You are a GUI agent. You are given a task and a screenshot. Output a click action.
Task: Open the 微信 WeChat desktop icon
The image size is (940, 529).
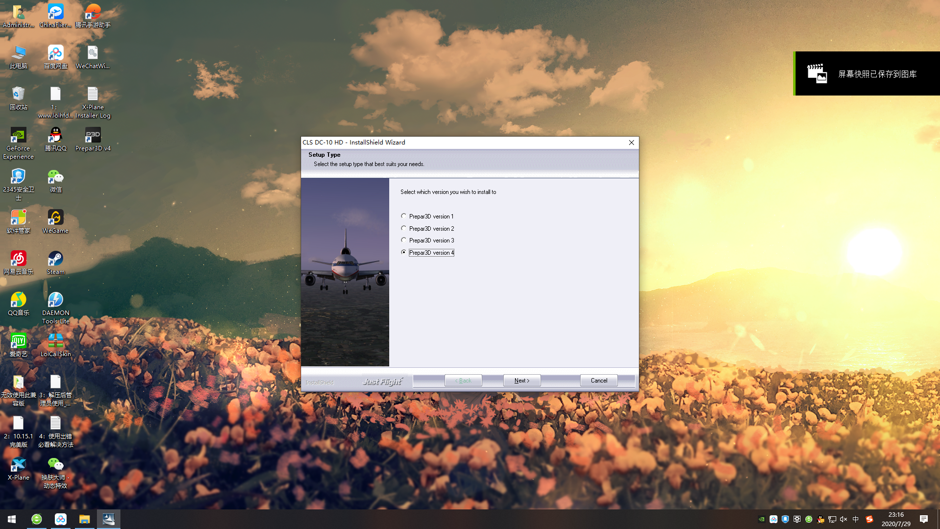click(x=55, y=181)
